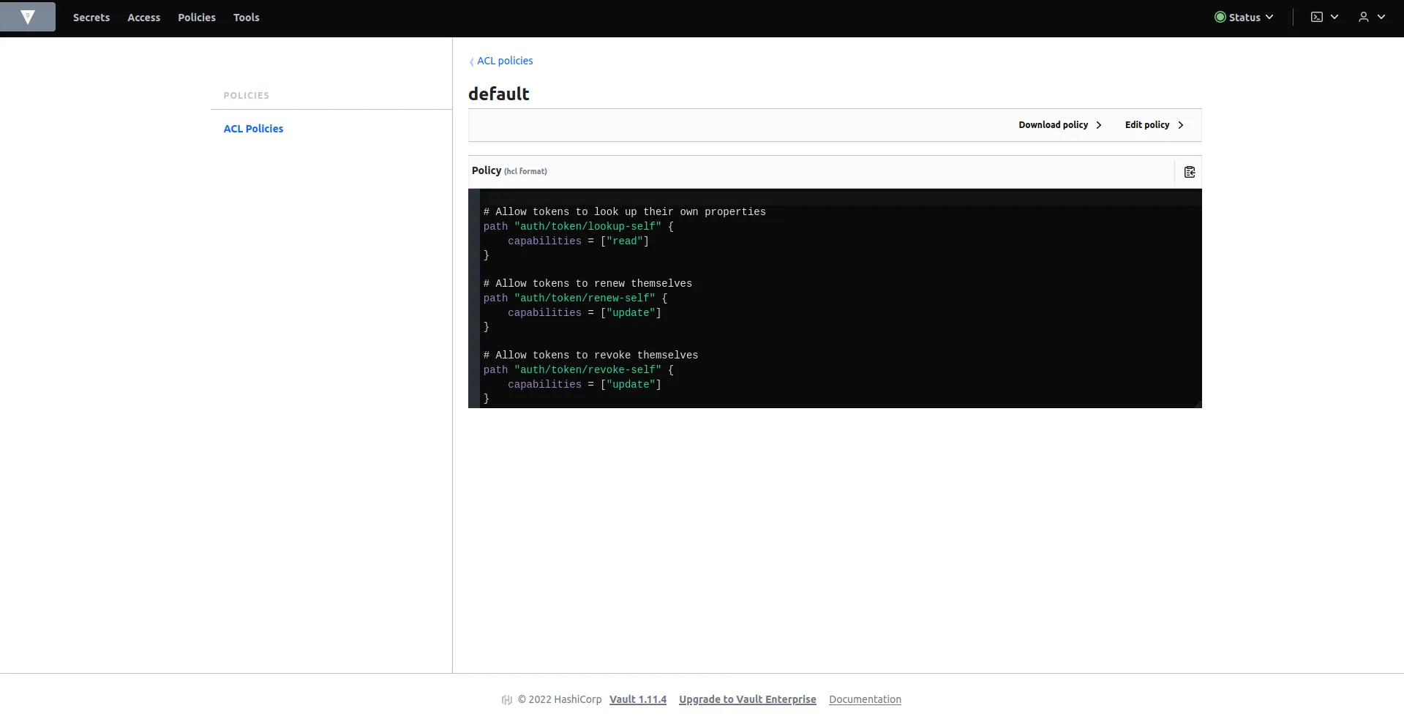
Task: Open the console terminal icon menu
Action: click(x=1317, y=17)
